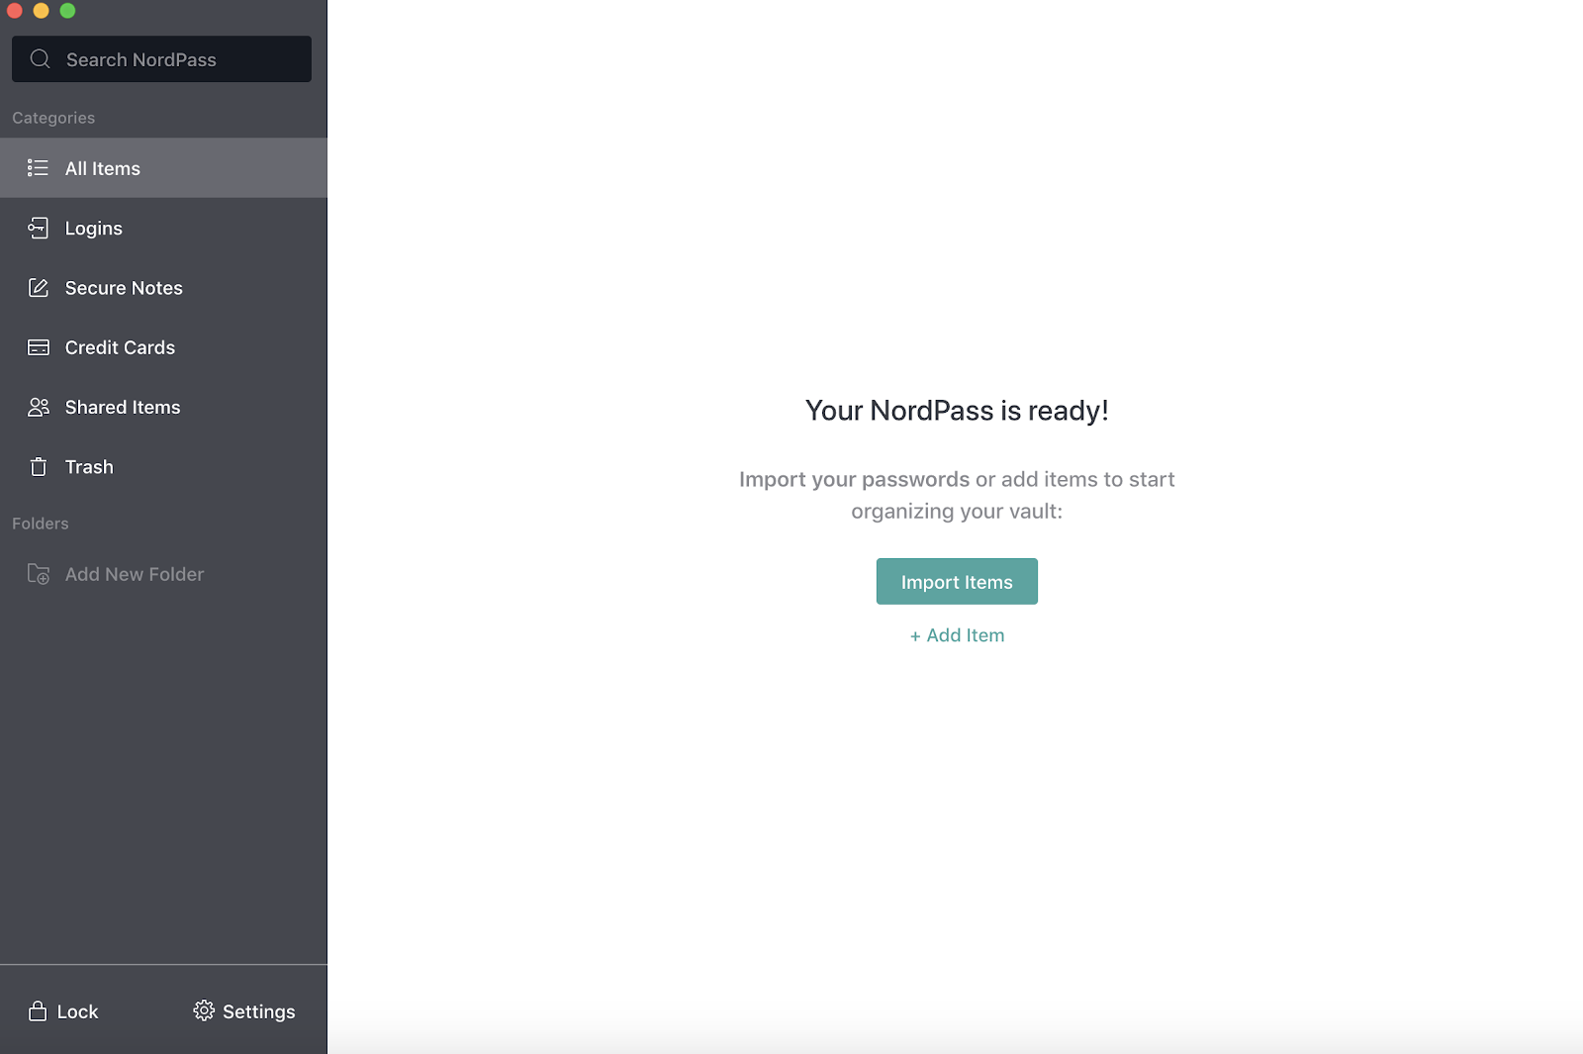Image resolution: width=1583 pixels, height=1054 pixels.
Task: Click the Credit Cards card icon
Action: [x=38, y=347]
